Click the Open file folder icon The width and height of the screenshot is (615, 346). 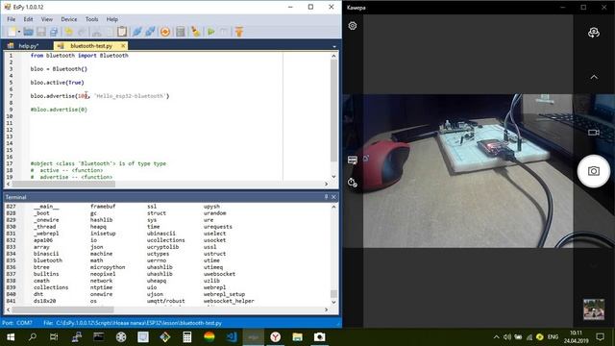click(28, 32)
